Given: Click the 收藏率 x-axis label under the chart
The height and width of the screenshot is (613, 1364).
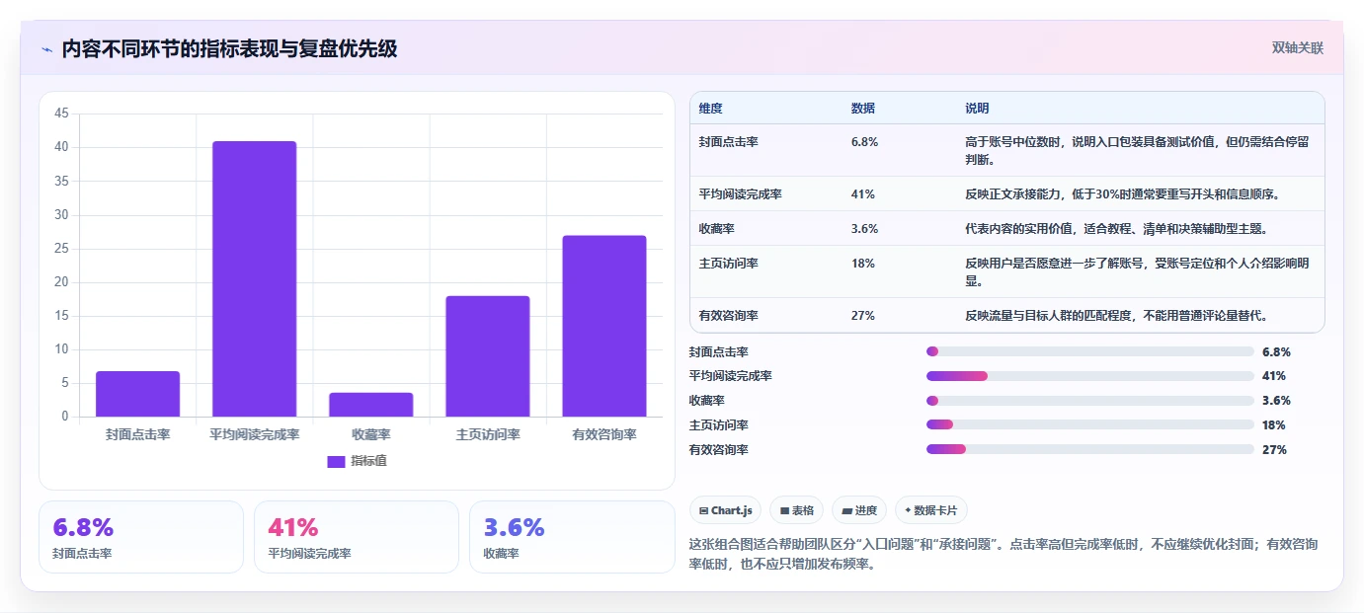Looking at the screenshot, I should 371,434.
